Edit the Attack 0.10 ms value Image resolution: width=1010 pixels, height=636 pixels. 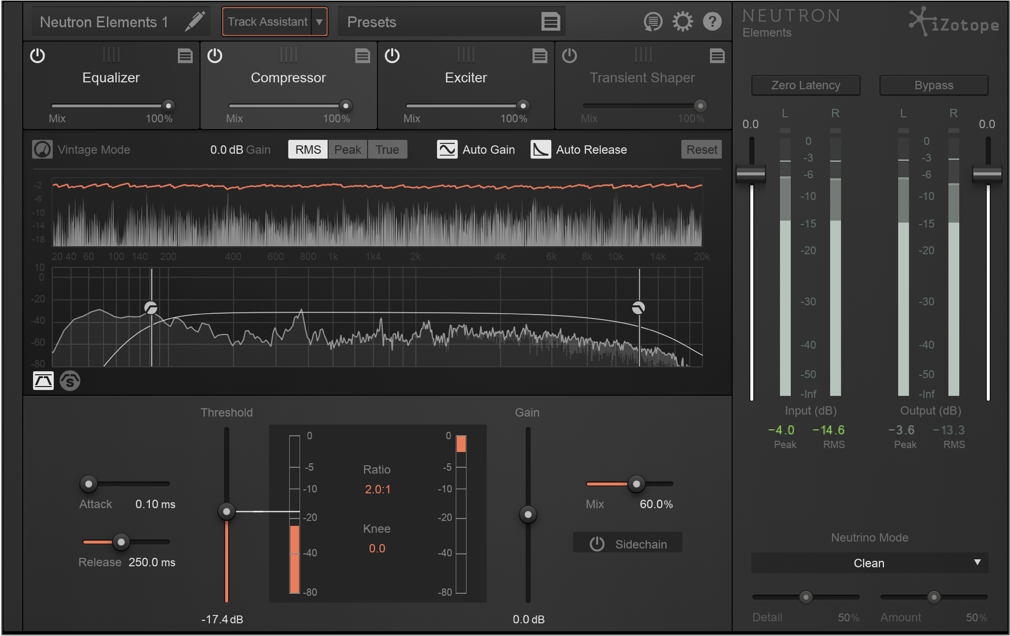point(155,504)
